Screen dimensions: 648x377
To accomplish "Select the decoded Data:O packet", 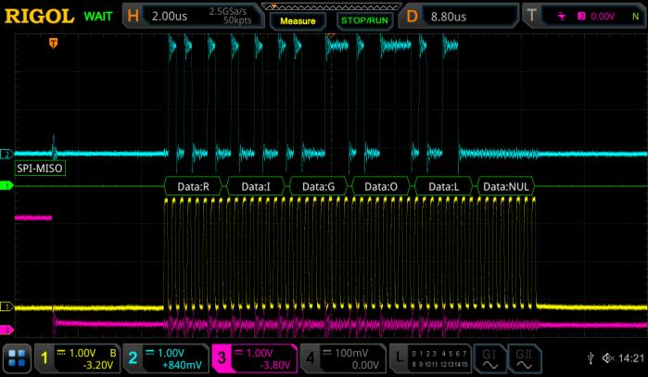I will coord(381,186).
